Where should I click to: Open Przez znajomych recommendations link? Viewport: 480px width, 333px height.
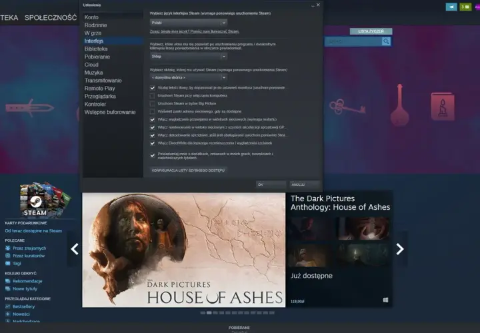click(x=29, y=248)
